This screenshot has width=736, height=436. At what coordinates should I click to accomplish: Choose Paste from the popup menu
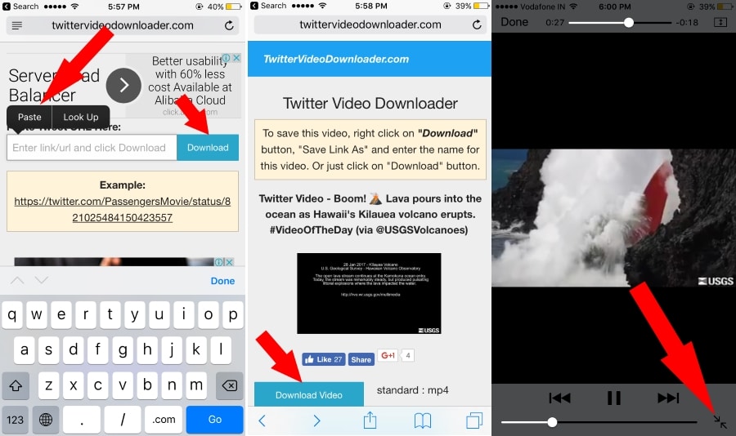(x=29, y=117)
